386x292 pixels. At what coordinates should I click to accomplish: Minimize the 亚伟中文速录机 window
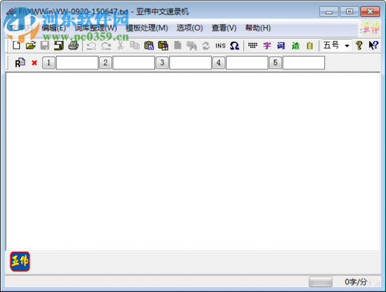329,12
